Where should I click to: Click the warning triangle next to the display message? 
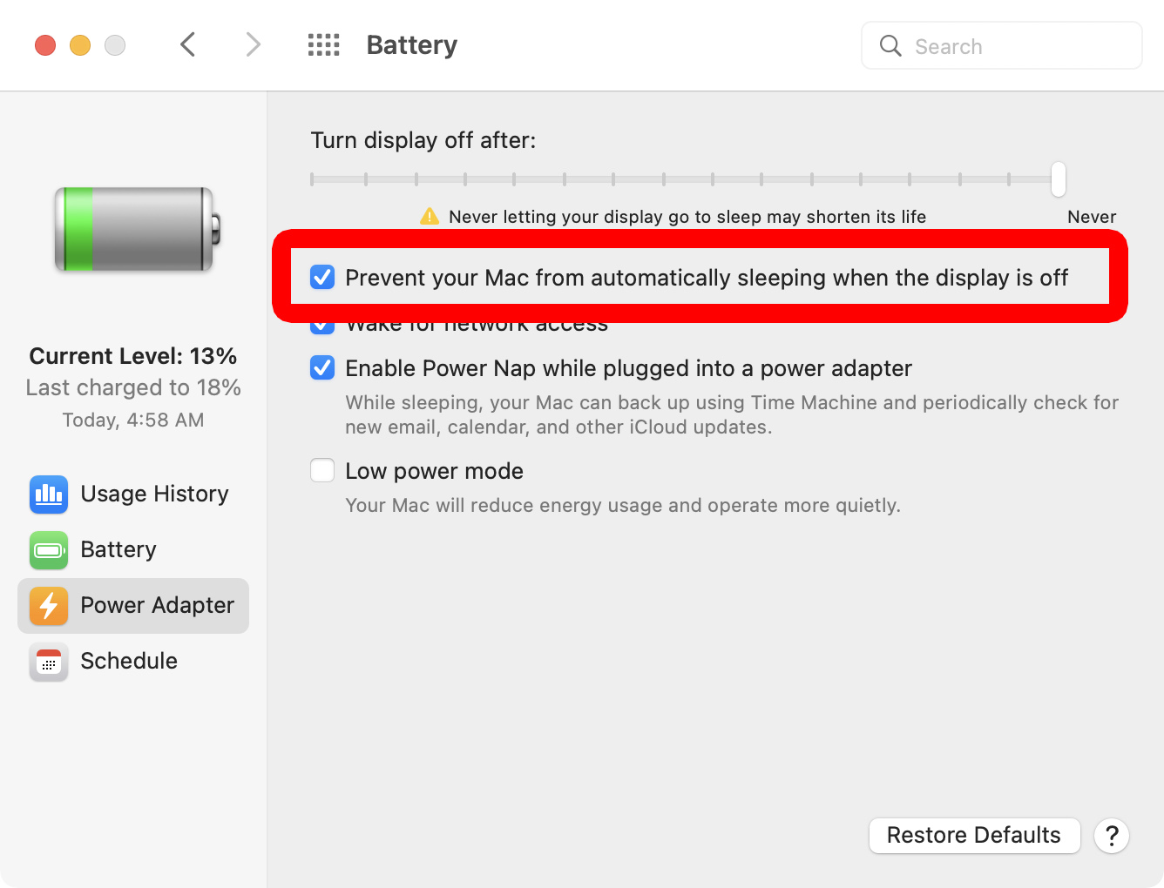pyautogui.click(x=429, y=216)
